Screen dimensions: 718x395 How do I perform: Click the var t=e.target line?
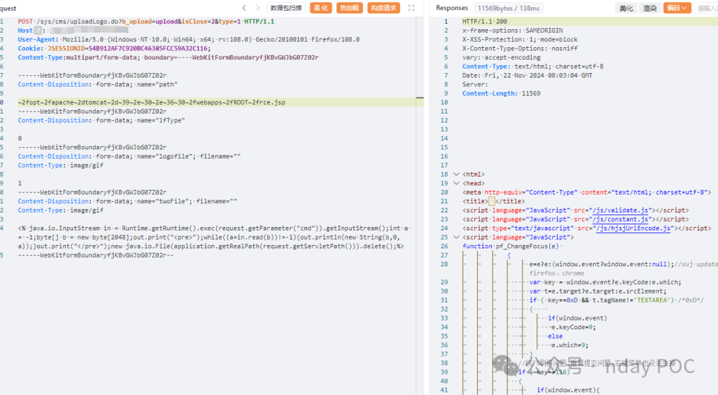point(598,291)
